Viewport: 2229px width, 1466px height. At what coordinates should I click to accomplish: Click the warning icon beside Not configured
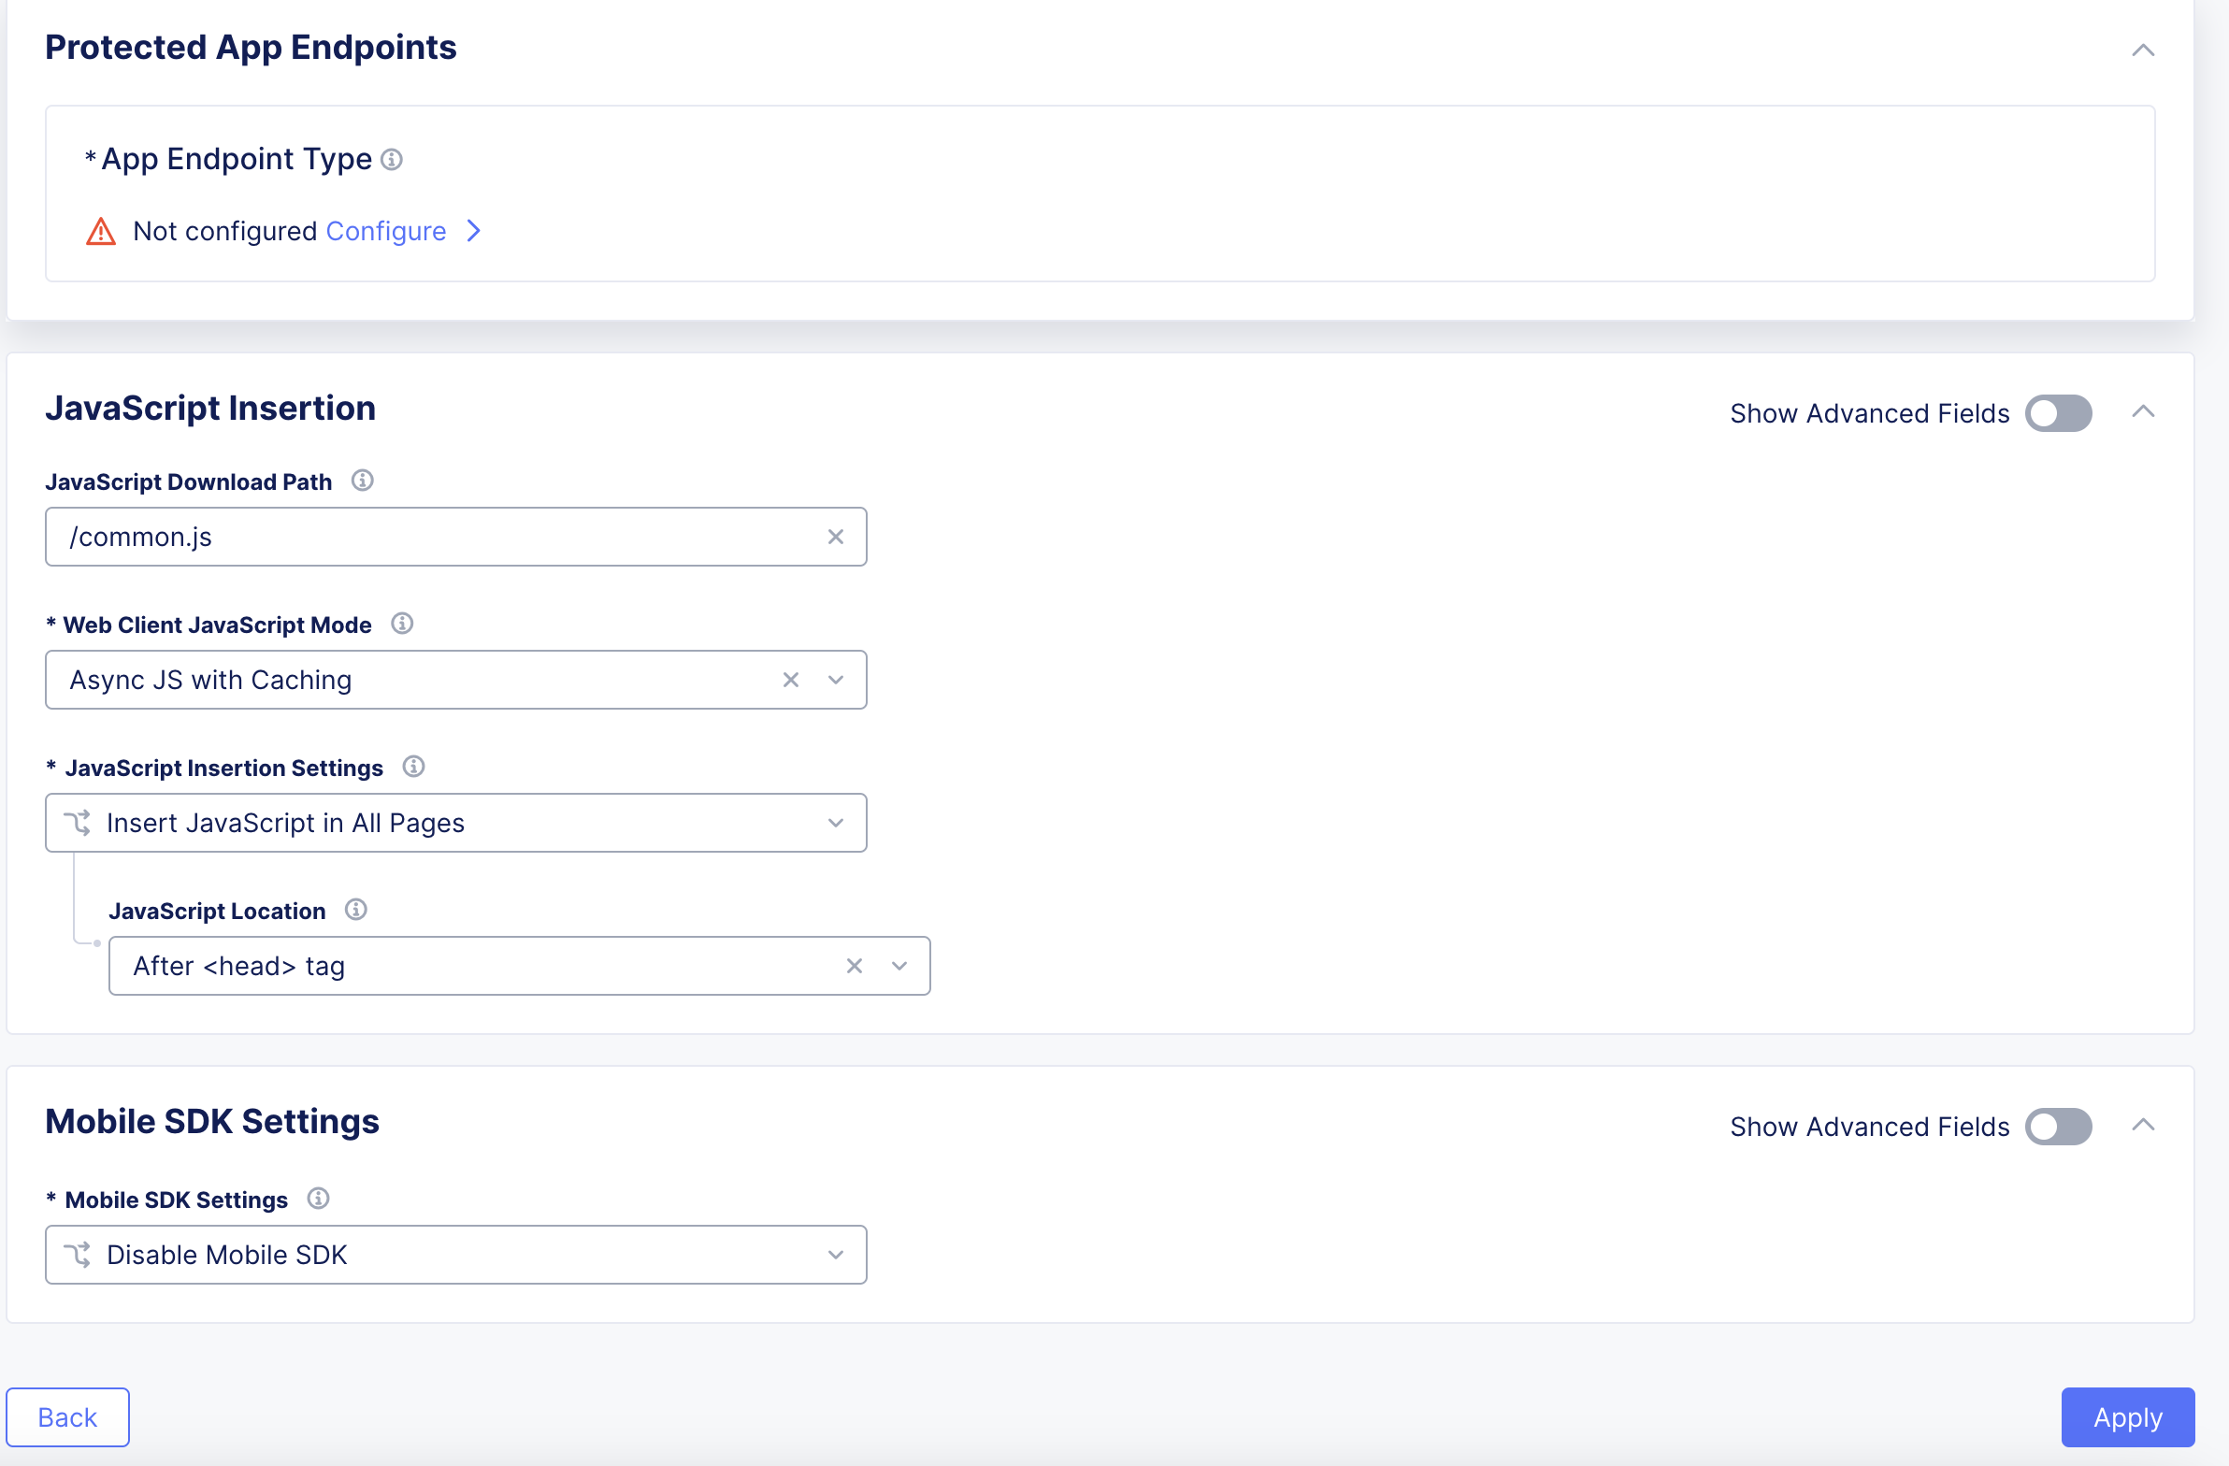(x=100, y=230)
